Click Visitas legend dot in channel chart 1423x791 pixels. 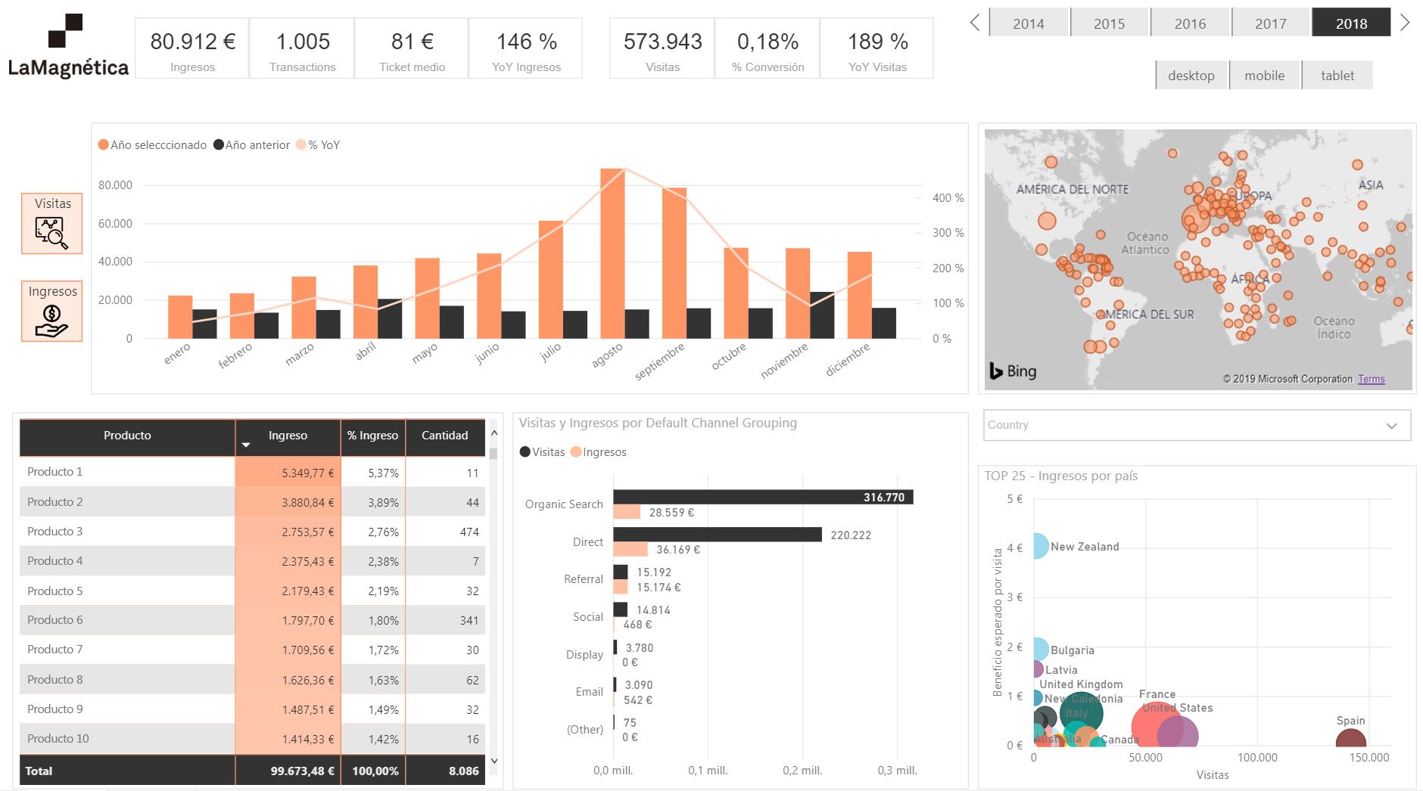pos(525,452)
